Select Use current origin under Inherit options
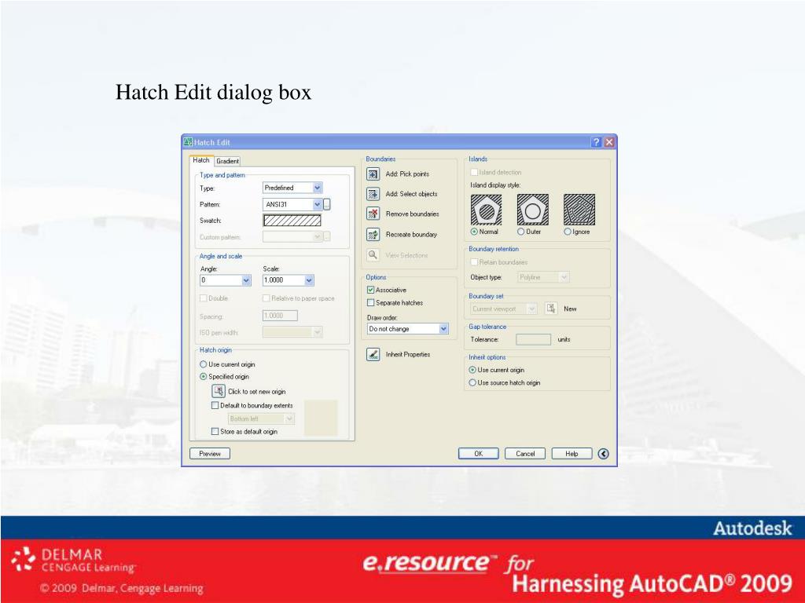 tap(472, 370)
